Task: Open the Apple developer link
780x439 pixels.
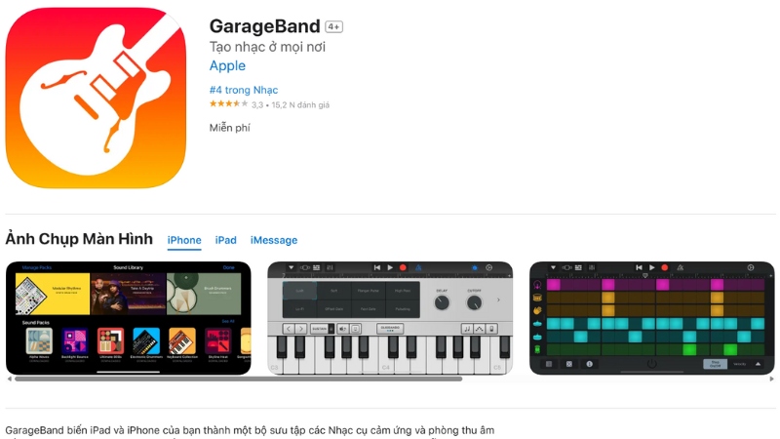Action: point(227,65)
